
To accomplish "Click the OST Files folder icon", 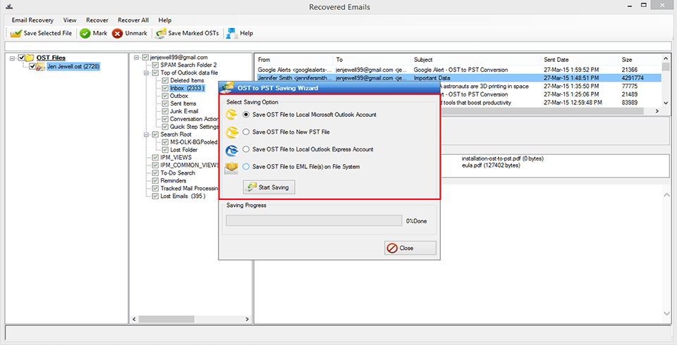I will coord(30,58).
